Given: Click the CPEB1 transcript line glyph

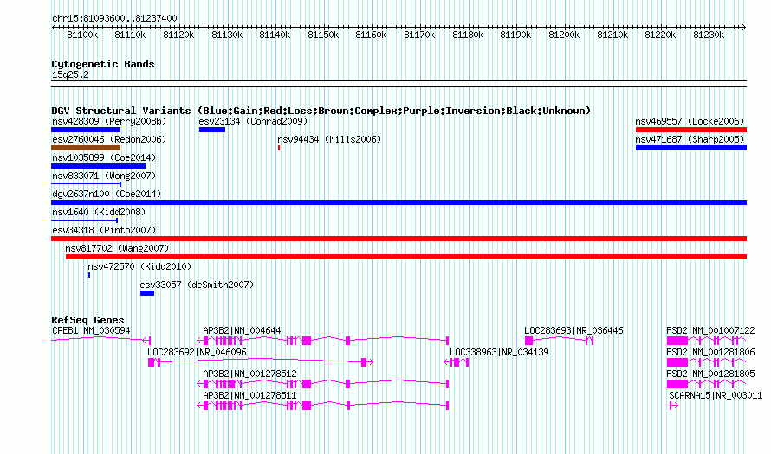Looking at the screenshot, I should pyautogui.click(x=100, y=340).
